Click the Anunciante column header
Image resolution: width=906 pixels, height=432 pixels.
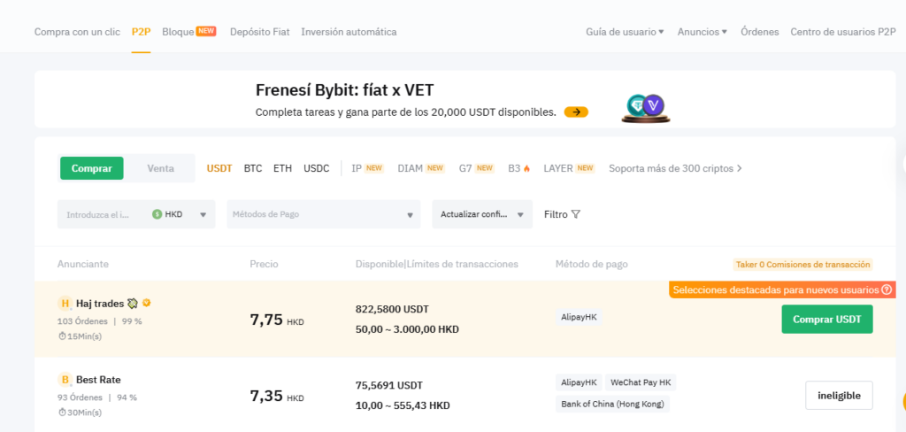(83, 265)
